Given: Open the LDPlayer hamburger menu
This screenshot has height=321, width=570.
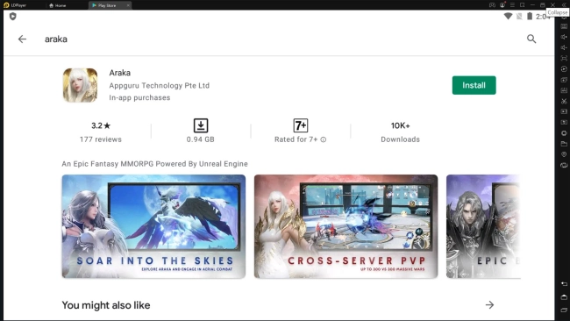Looking at the screenshot, I should [x=512, y=5].
